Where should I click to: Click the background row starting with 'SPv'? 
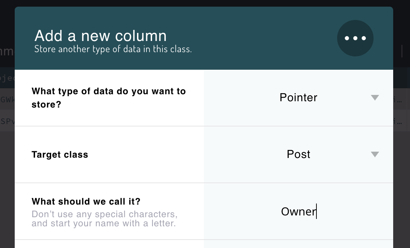(x=7, y=121)
